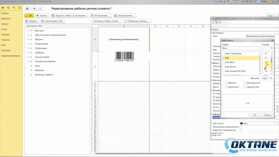Screen dimensions: 279x157
Task: Click the second sort icon in properties toolbar
Action: pyautogui.click(x=217, y=22)
